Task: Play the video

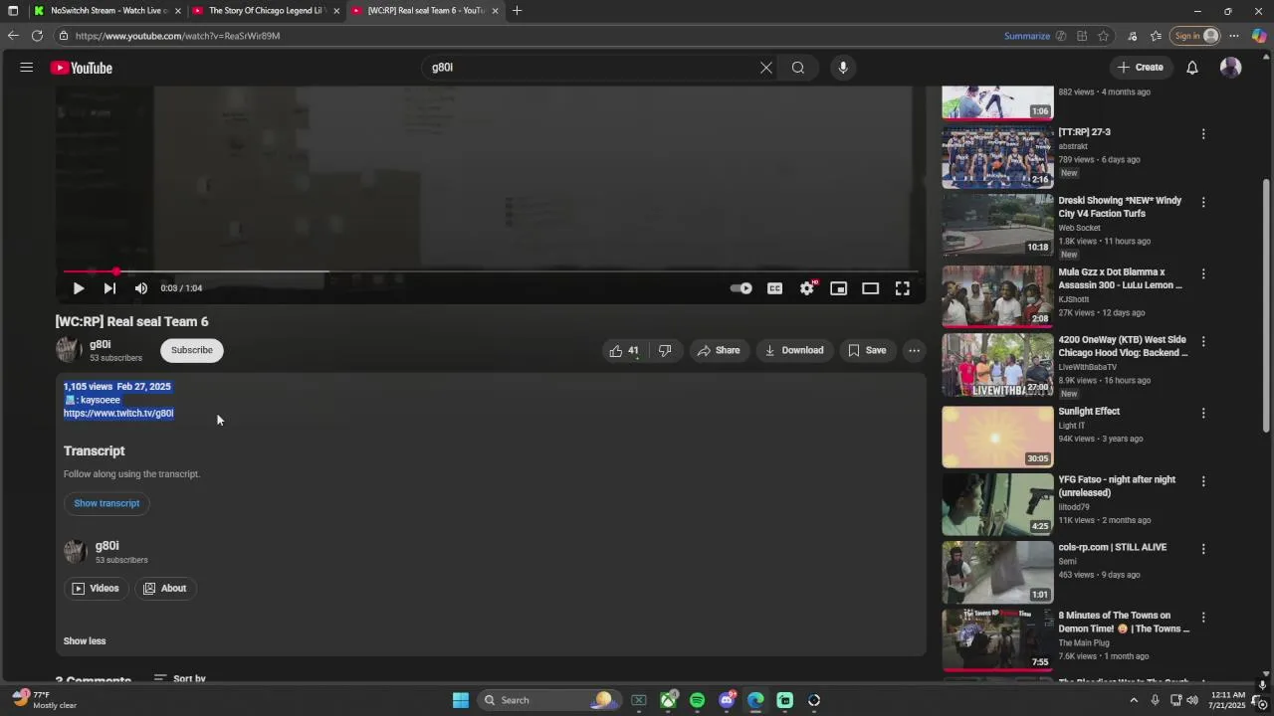Action: (79, 288)
